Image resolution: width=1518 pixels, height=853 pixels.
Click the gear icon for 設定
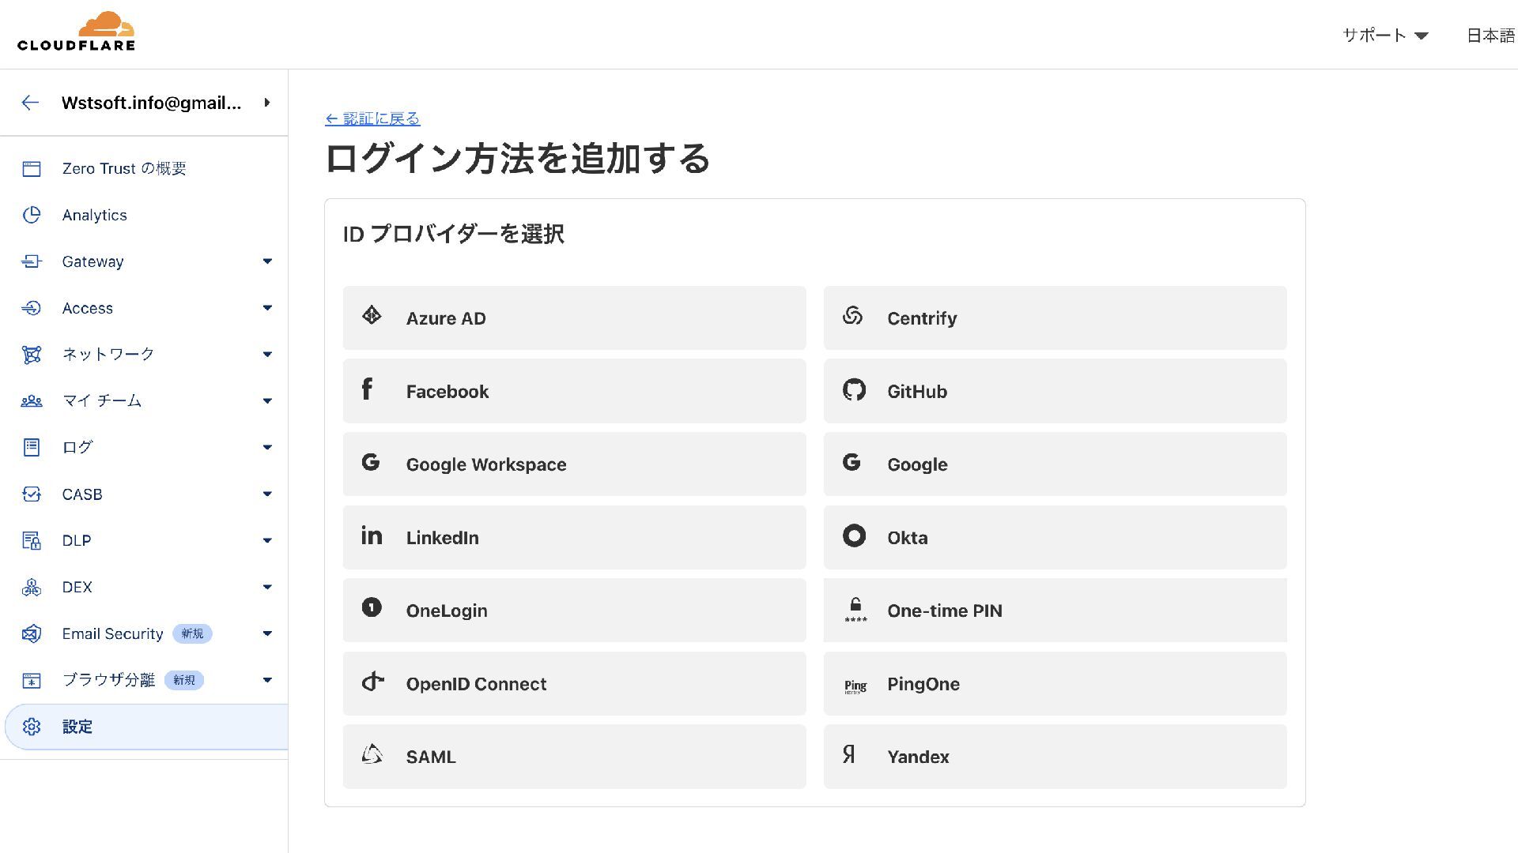pyautogui.click(x=32, y=727)
